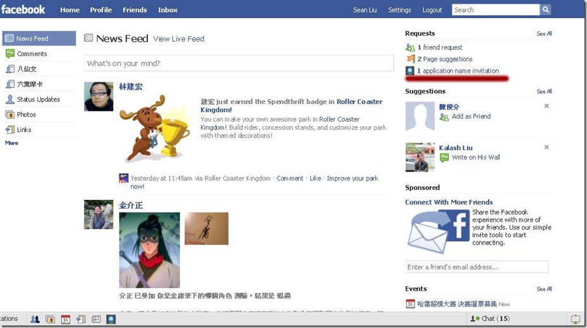Open 林建宏's profile picture
This screenshot has width=587, height=328.
(x=99, y=97)
